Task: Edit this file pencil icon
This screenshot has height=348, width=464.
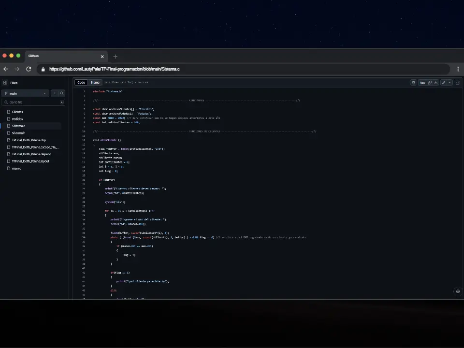Action: pyautogui.click(x=444, y=83)
